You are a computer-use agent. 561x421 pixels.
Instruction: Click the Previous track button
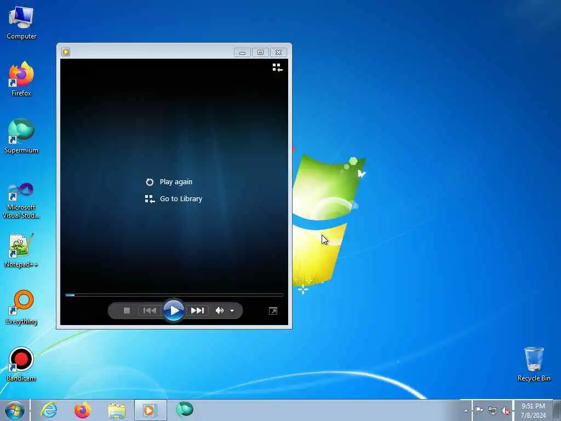pos(150,310)
